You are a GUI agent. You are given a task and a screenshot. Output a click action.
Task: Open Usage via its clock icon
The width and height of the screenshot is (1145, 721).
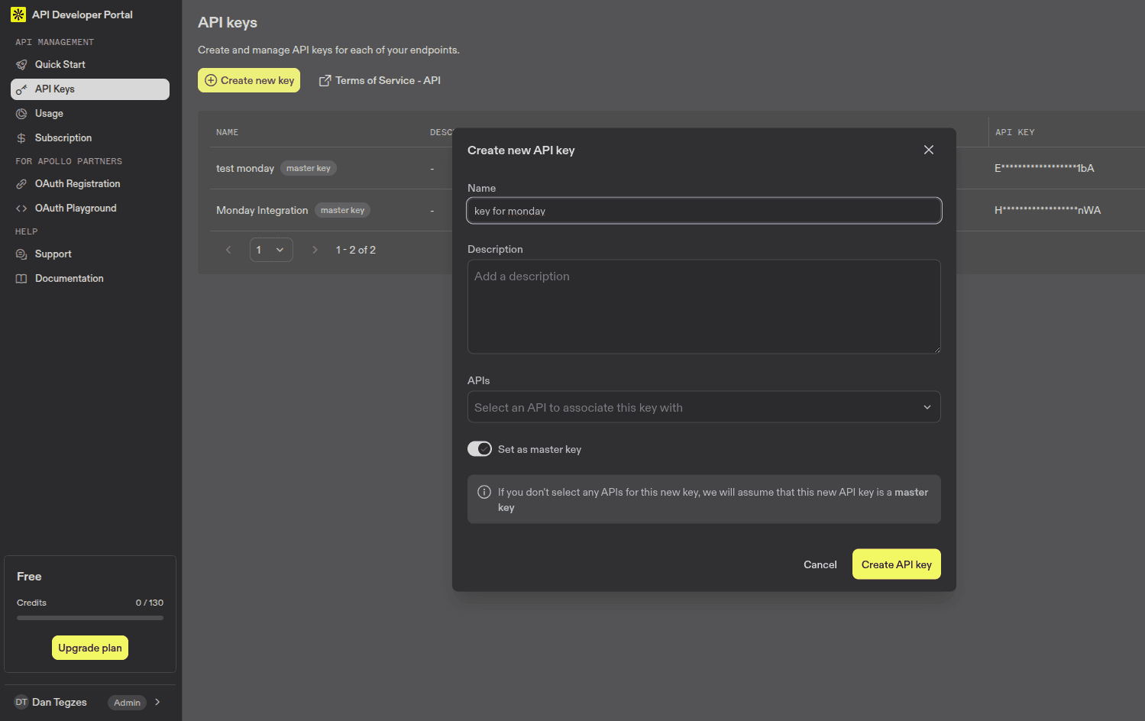point(22,113)
